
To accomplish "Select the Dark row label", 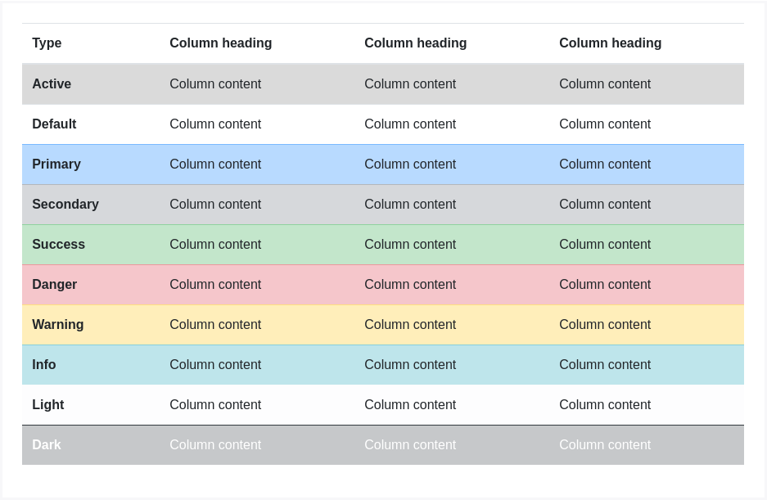I will [x=47, y=445].
